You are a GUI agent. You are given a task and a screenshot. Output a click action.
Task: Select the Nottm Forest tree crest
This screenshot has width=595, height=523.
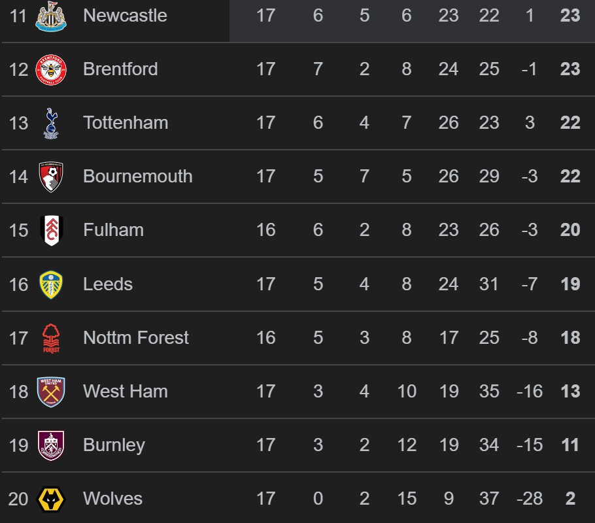coord(51,338)
